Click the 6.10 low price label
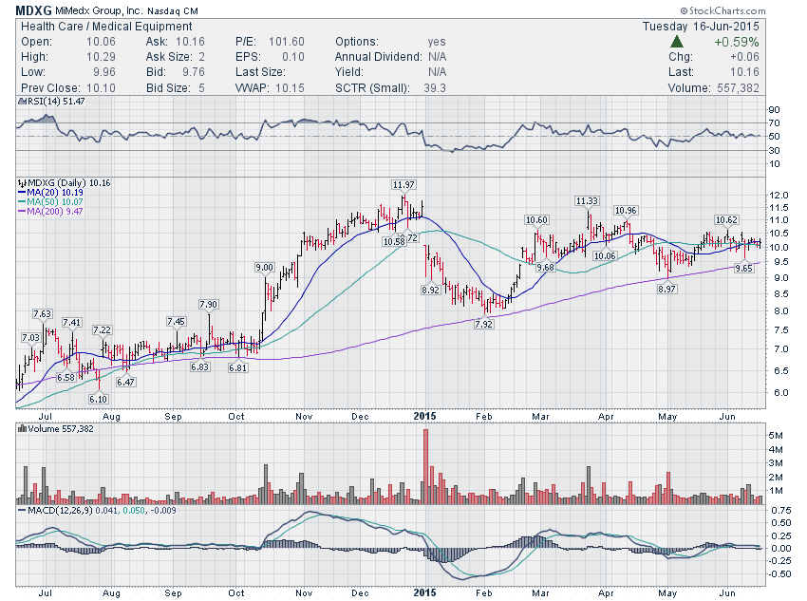This screenshot has width=807, height=601. coord(99,399)
